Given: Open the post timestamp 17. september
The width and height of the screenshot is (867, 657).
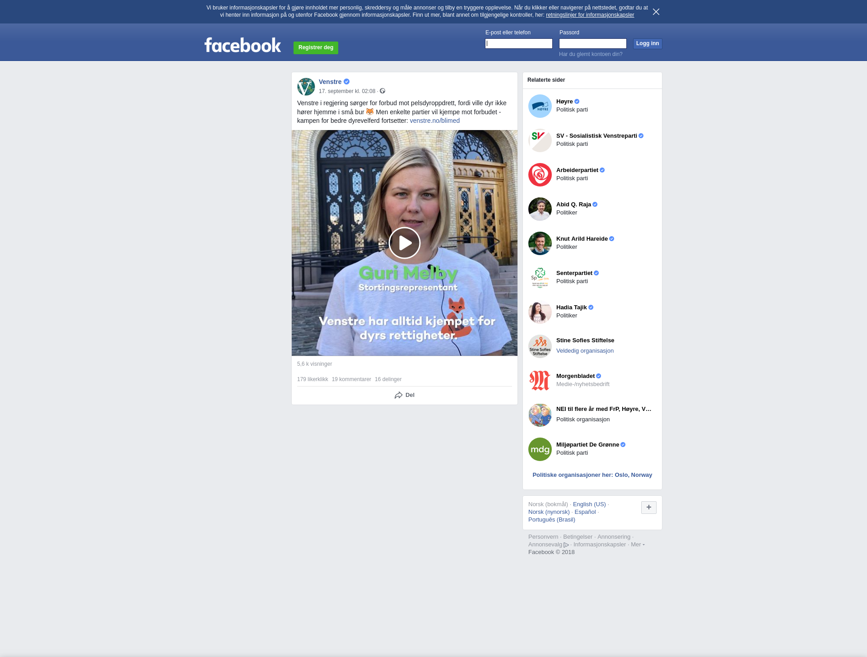Looking at the screenshot, I should [347, 91].
